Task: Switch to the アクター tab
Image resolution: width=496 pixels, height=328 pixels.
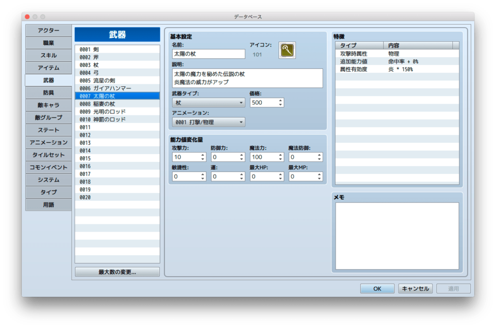Action: click(x=48, y=31)
